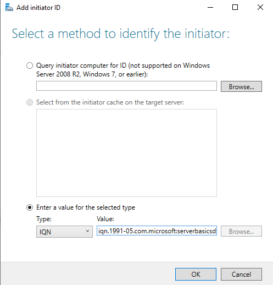Open the IQN Type dropdown

(x=64, y=232)
